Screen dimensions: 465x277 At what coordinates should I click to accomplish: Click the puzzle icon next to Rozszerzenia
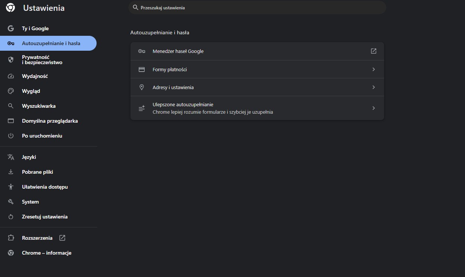[11, 238]
